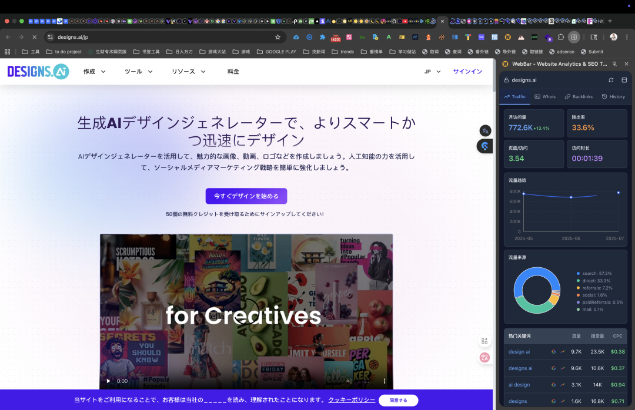Open the Chrome three-dot menu
Viewport: 635px width, 410px height.
click(627, 37)
